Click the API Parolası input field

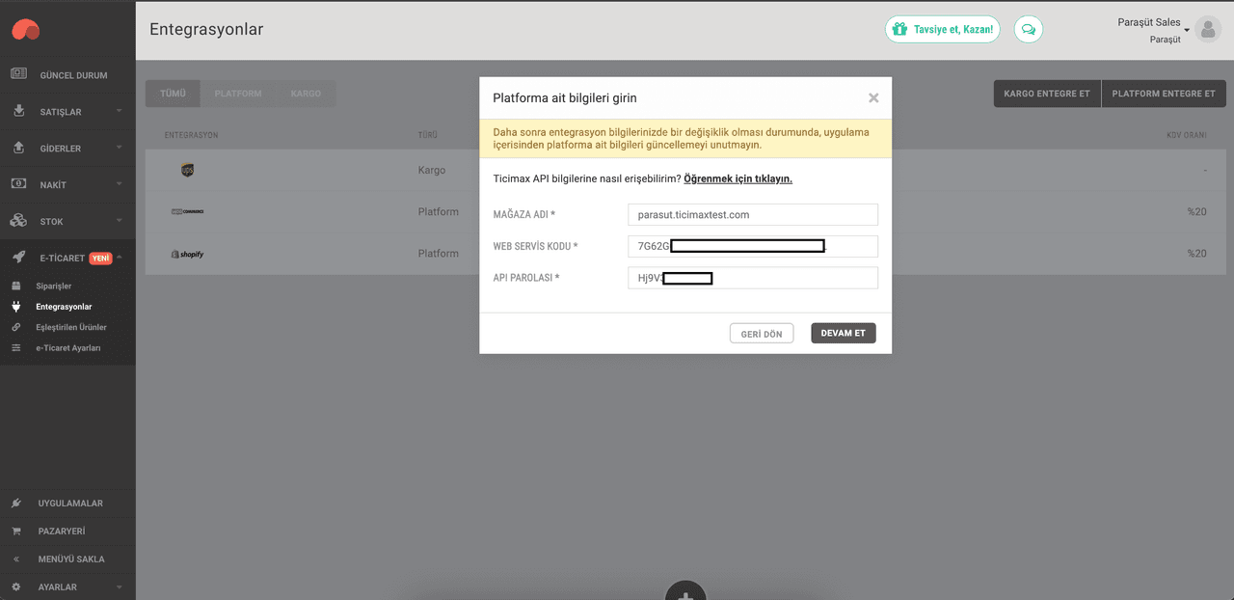(753, 278)
